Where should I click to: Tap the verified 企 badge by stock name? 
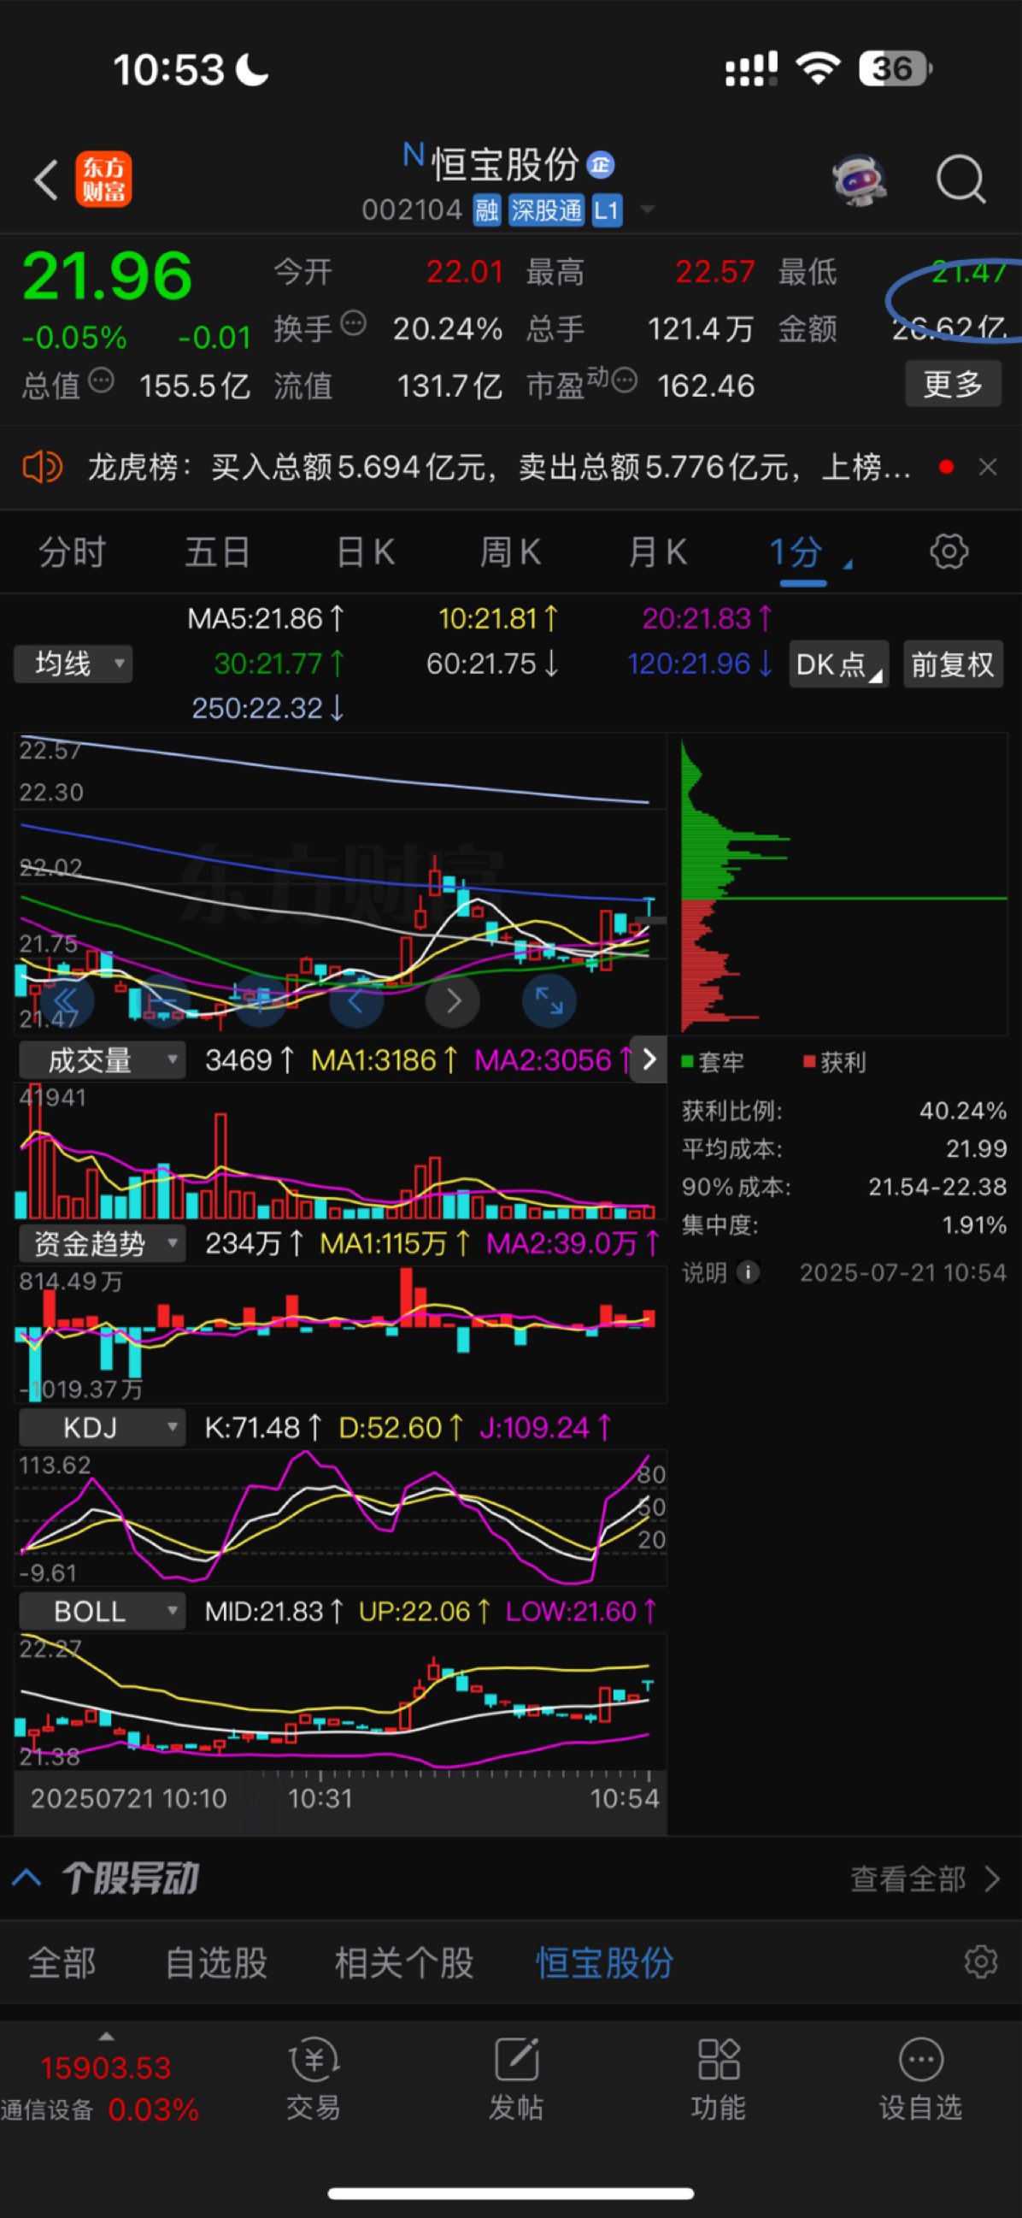(x=601, y=164)
